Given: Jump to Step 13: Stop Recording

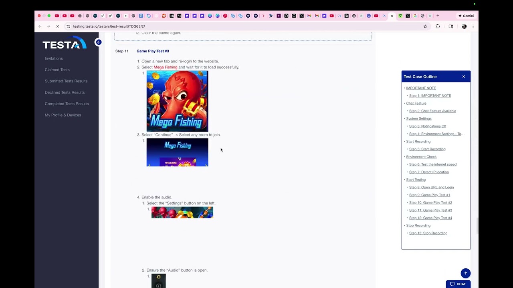Looking at the screenshot, I should [x=428, y=233].
